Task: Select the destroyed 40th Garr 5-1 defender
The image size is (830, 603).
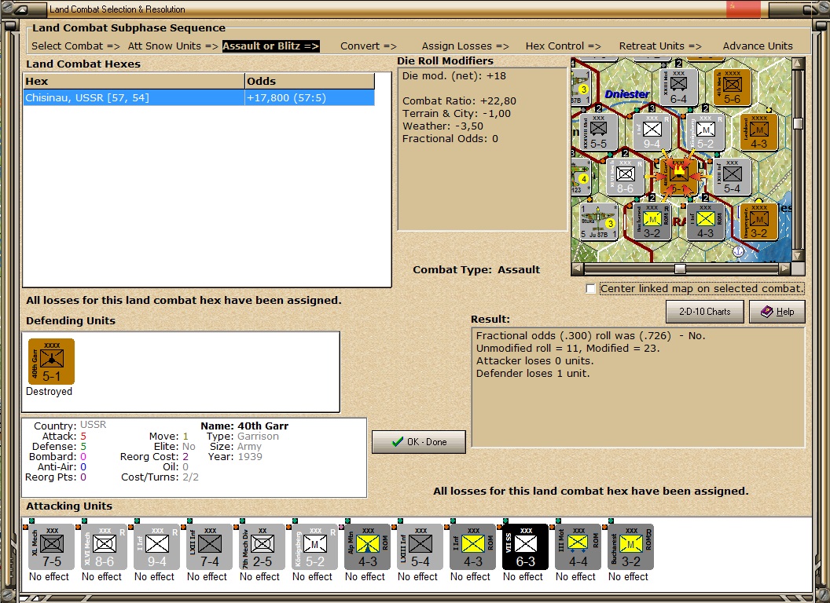Action: tap(51, 362)
